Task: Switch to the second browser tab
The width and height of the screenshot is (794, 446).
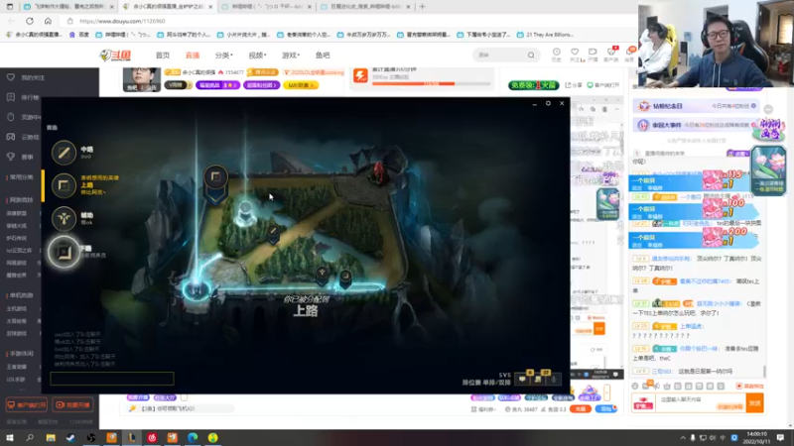Action: click(x=167, y=7)
